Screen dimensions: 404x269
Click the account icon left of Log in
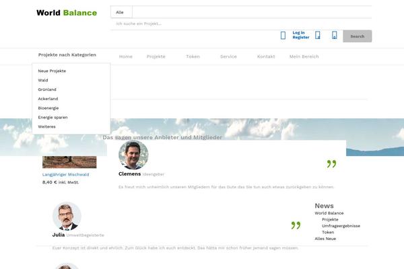[x=283, y=36]
